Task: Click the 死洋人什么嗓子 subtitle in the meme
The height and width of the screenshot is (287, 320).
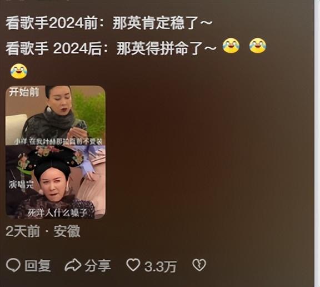Action: click(57, 213)
